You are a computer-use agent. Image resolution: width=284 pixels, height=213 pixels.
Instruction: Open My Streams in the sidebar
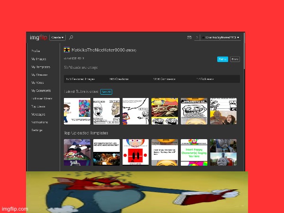click(x=39, y=75)
